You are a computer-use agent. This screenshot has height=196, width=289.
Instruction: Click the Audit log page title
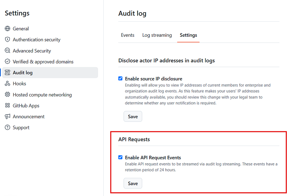(x=132, y=13)
